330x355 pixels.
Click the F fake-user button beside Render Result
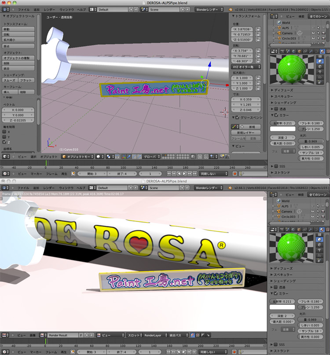click(81, 335)
